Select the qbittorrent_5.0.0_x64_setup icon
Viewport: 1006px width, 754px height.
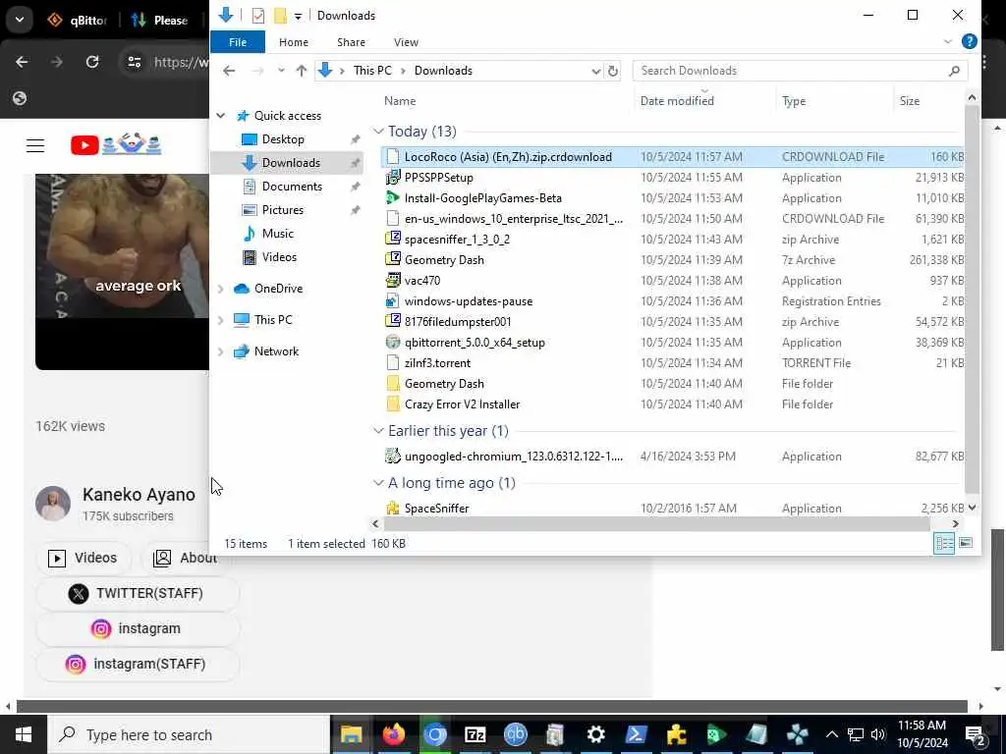[x=393, y=343]
